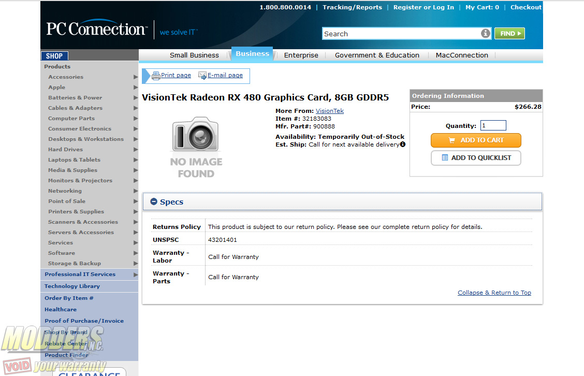Switch to the Small Business tab

click(x=194, y=55)
